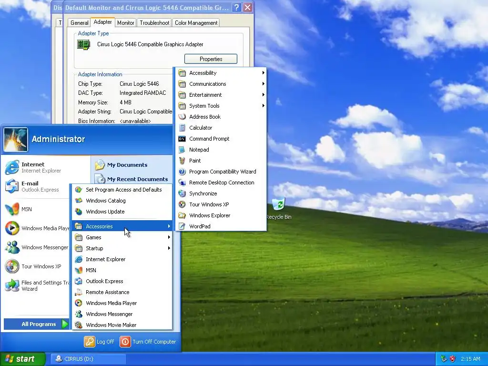This screenshot has height=366, width=488.
Task: Click the Notepad icon in Accessories
Action: point(182,150)
